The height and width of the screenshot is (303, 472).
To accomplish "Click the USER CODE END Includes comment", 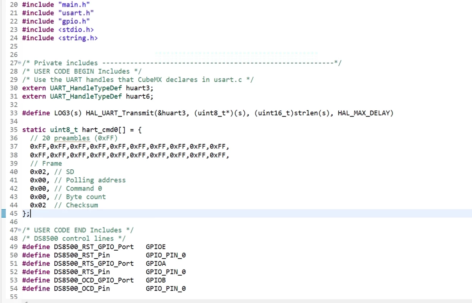I will point(78,230).
